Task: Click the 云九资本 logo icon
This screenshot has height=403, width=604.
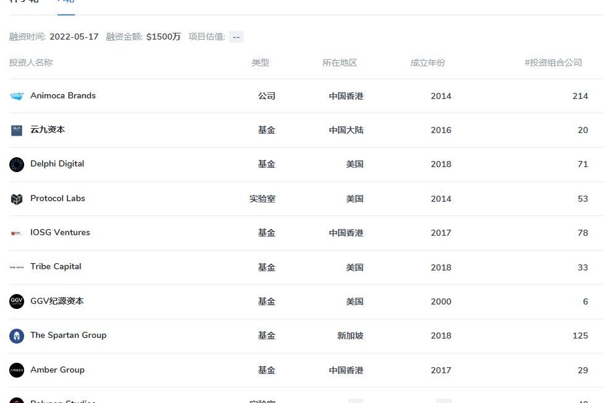Action: coord(17,130)
